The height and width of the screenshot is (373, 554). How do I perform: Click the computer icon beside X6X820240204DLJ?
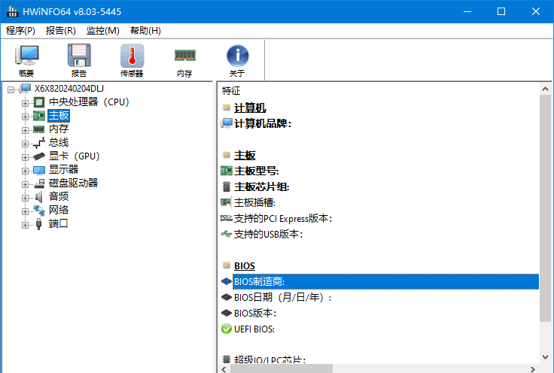coord(26,89)
